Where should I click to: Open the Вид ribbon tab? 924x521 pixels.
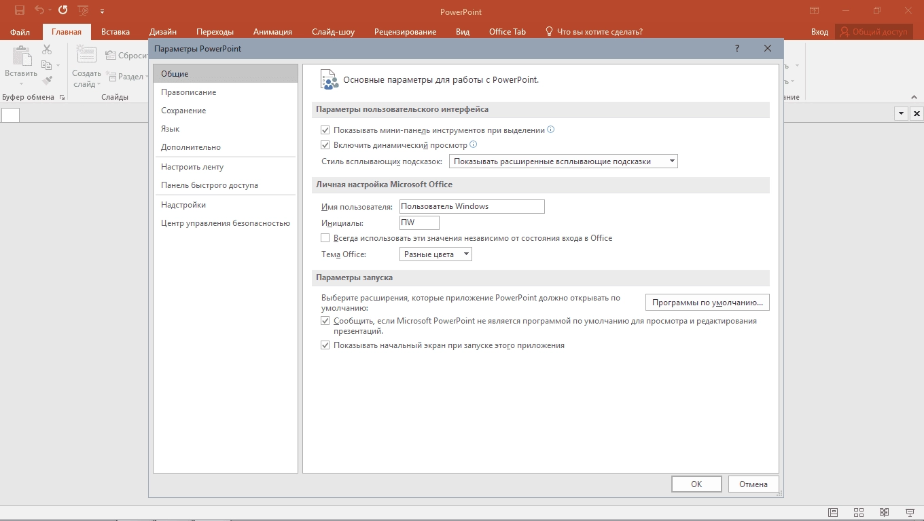click(x=463, y=32)
